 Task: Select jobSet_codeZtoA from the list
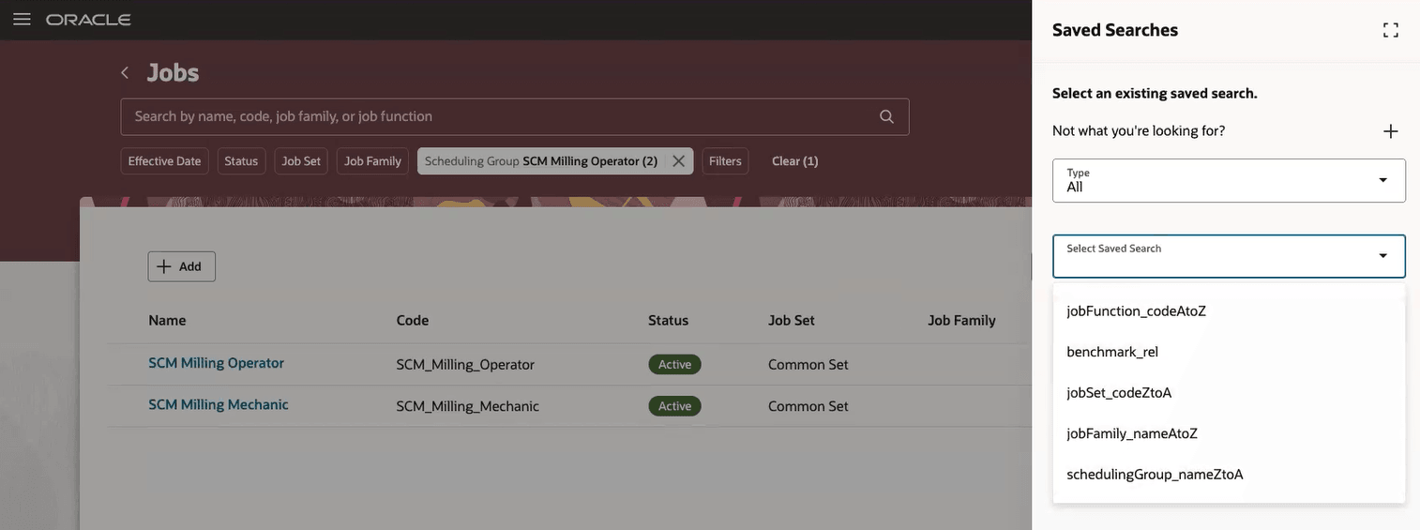pyautogui.click(x=1119, y=392)
